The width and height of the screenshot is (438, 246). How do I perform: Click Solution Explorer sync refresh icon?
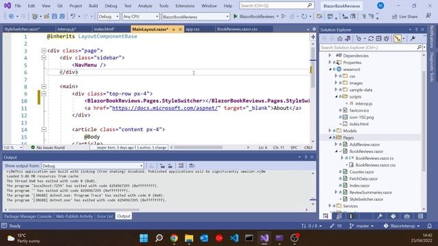[371, 38]
